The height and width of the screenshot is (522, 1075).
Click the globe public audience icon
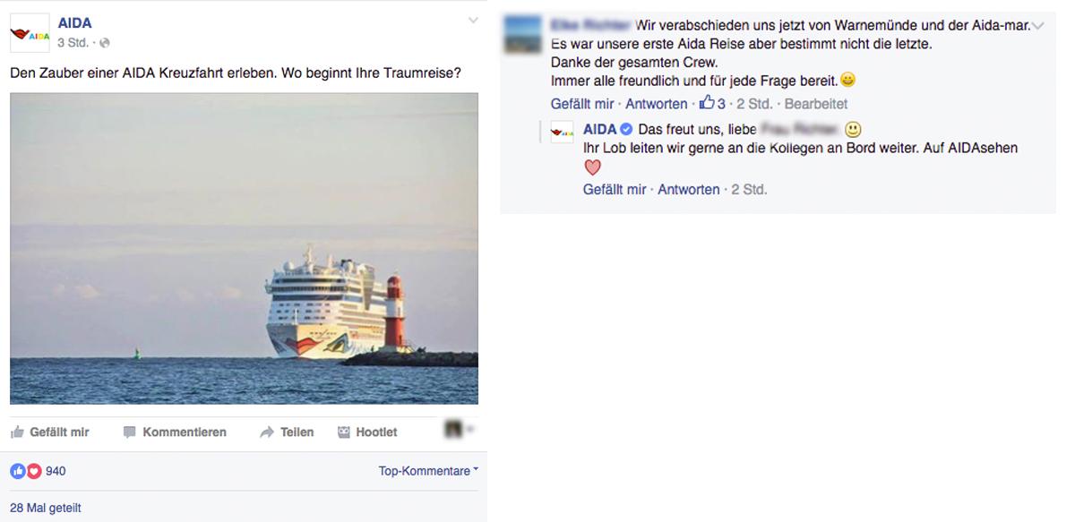(104, 43)
